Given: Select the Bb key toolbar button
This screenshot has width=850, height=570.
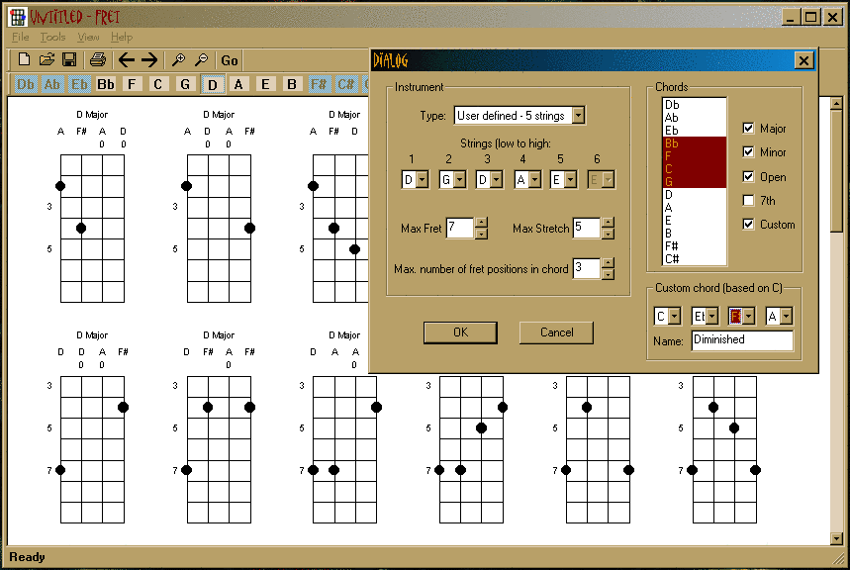Looking at the screenshot, I should click(106, 84).
